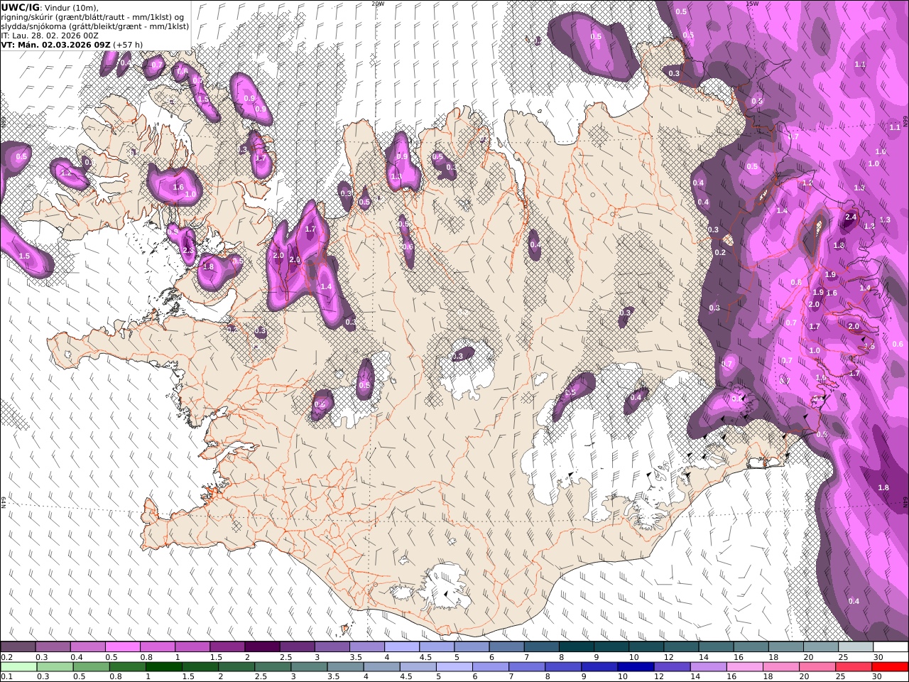Screen dimensions: 909x682
Task: Select the "VT: Mán. 02.03.2026 09Z" valid time
Action: tap(56, 45)
